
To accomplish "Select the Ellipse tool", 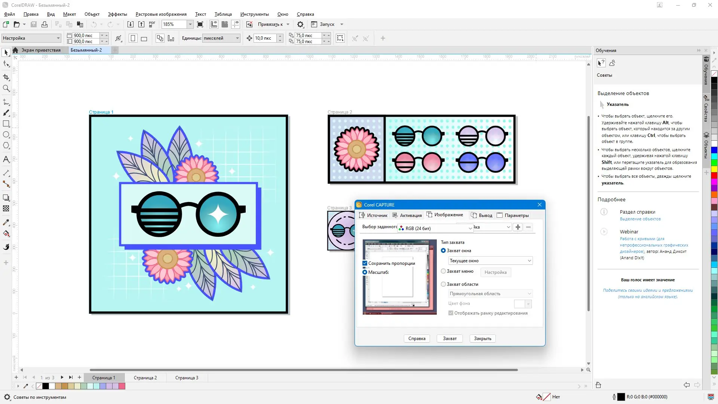I will (6, 135).
